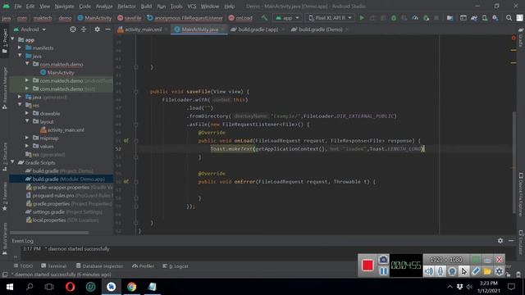Open the Pixel XL API R device dropdown
Screen dimensions: 525x295
(x=330, y=18)
